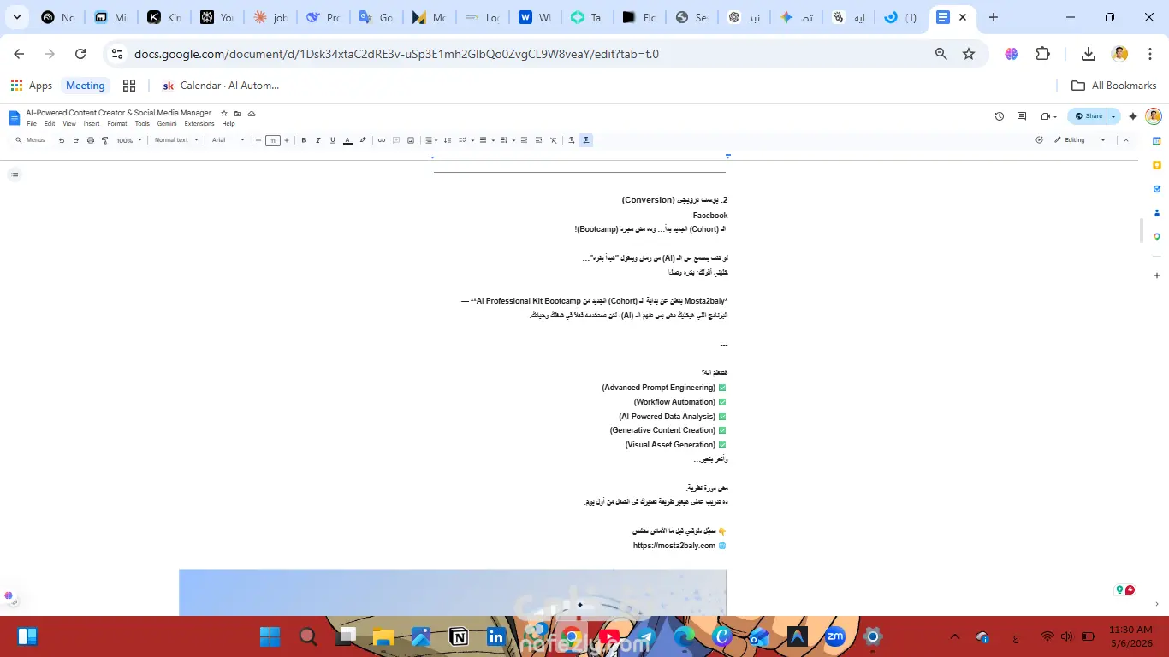Open the Docs home icon
This screenshot has width=1169, height=657.
pos(15,117)
